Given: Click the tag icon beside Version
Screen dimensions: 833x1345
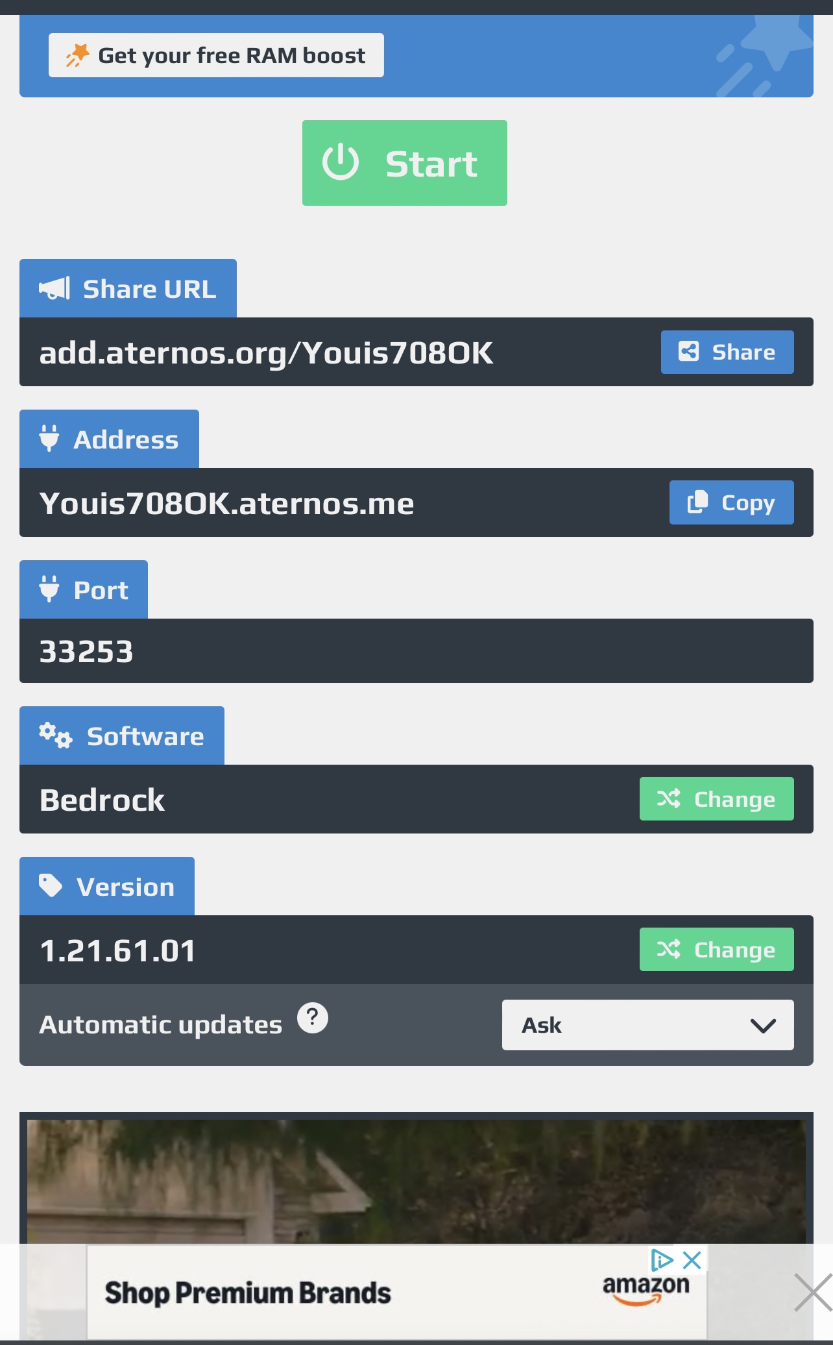Looking at the screenshot, I should pyautogui.click(x=51, y=885).
